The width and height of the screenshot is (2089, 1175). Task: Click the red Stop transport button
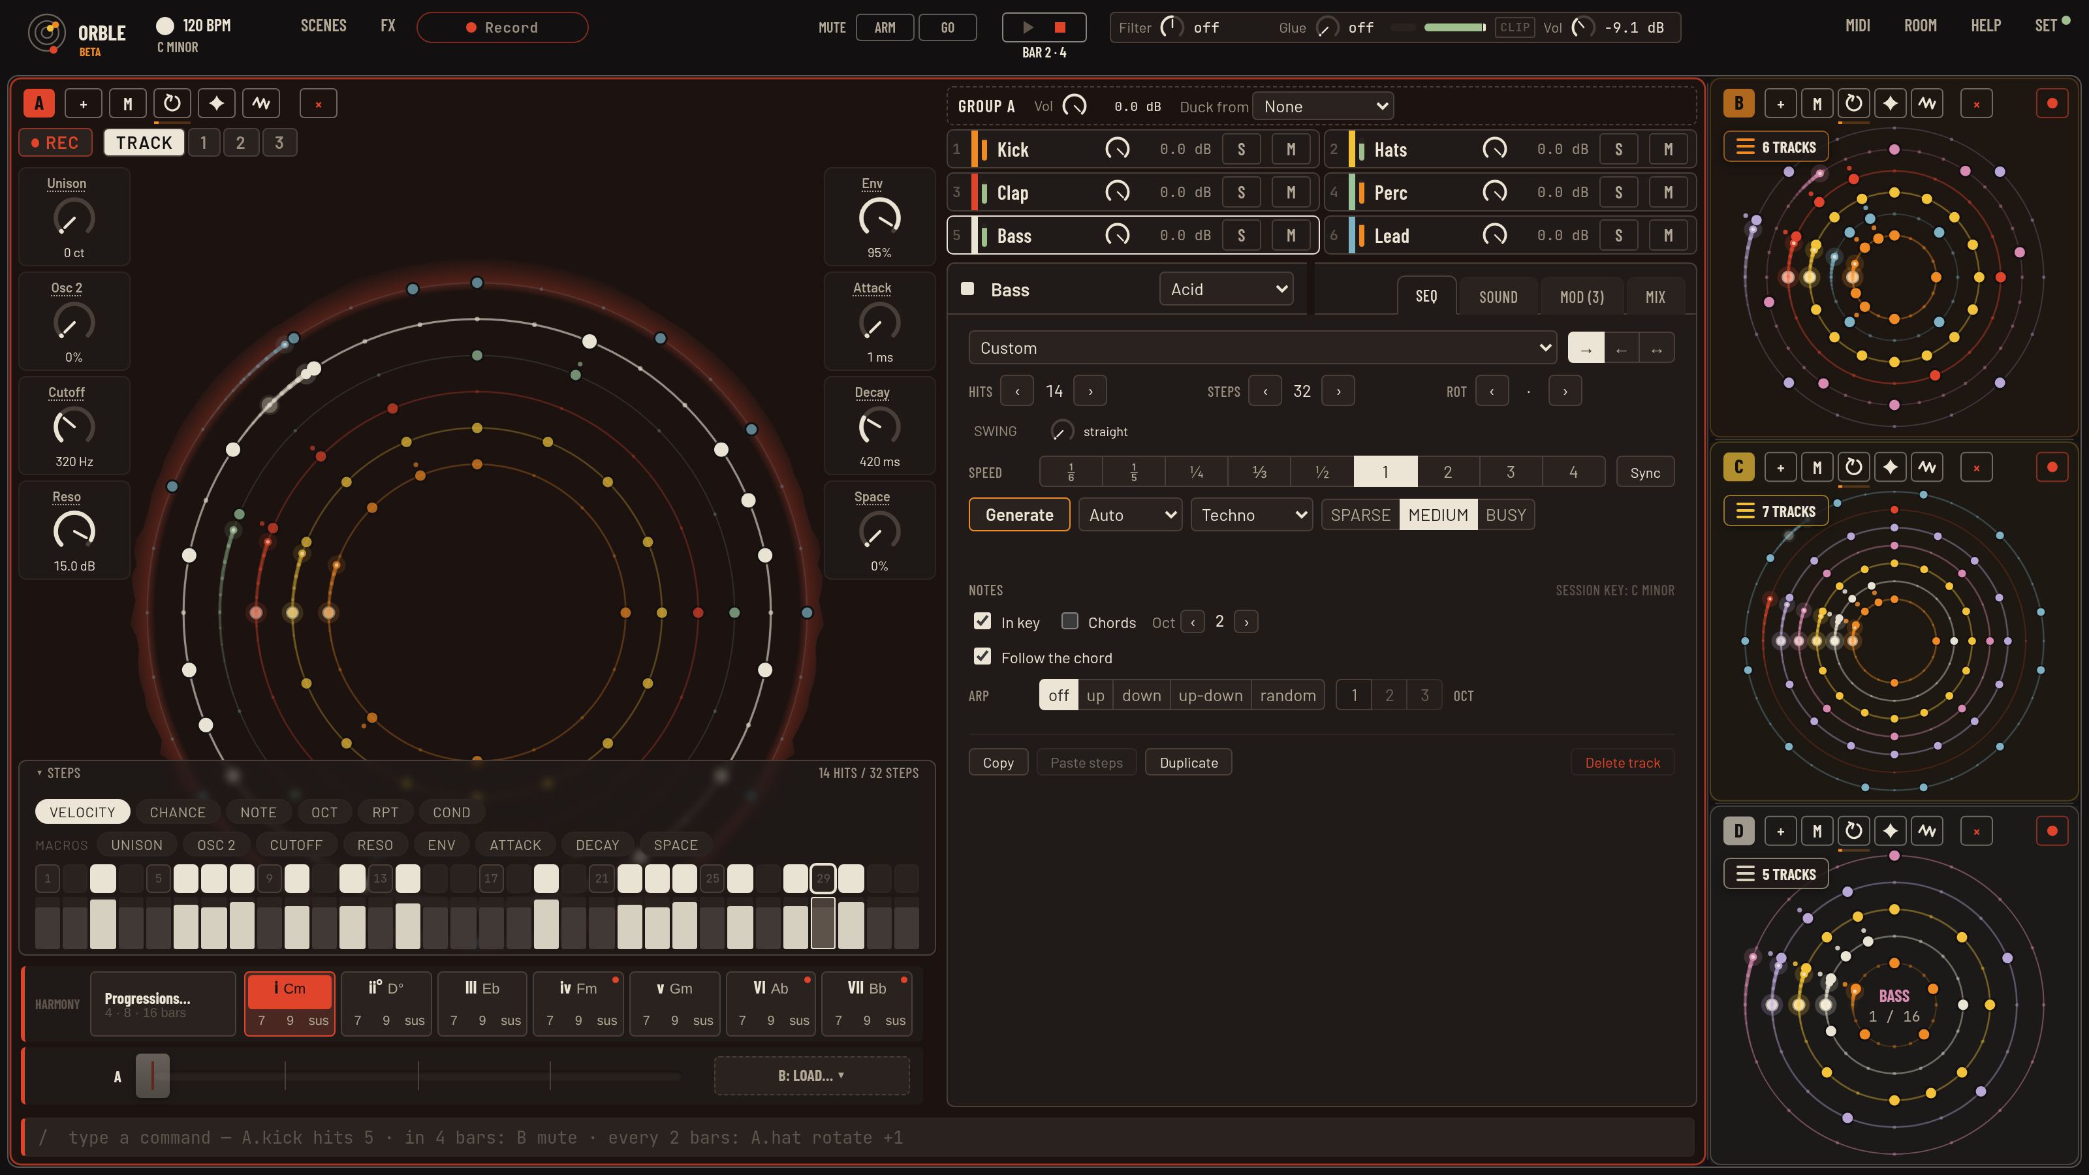(x=1060, y=27)
